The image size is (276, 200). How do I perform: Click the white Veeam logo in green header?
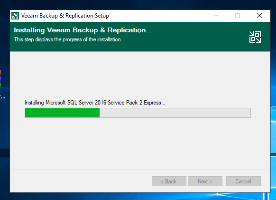pos(255,37)
